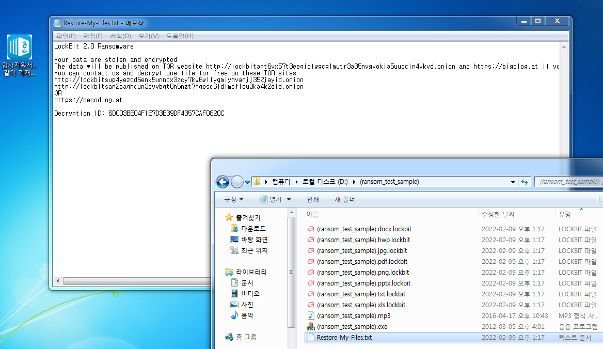Click icon of (ransom_test_sample).exe application

click(311, 327)
